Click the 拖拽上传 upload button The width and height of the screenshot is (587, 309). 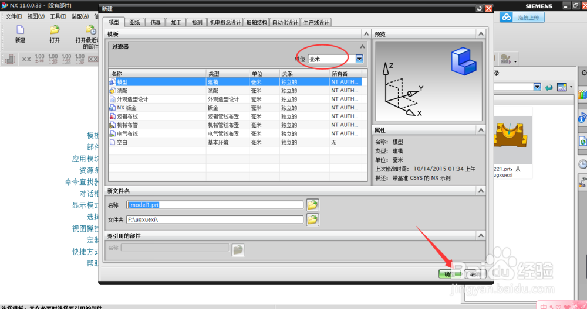[522, 17]
